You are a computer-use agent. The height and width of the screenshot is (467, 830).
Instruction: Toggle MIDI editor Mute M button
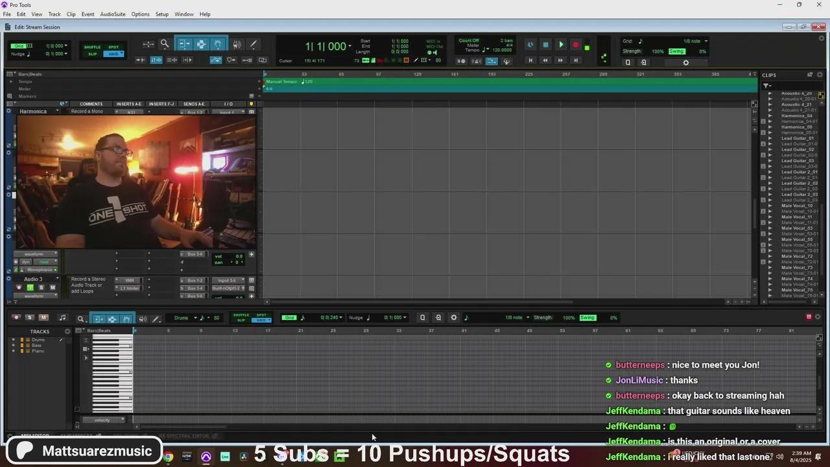[x=43, y=317]
